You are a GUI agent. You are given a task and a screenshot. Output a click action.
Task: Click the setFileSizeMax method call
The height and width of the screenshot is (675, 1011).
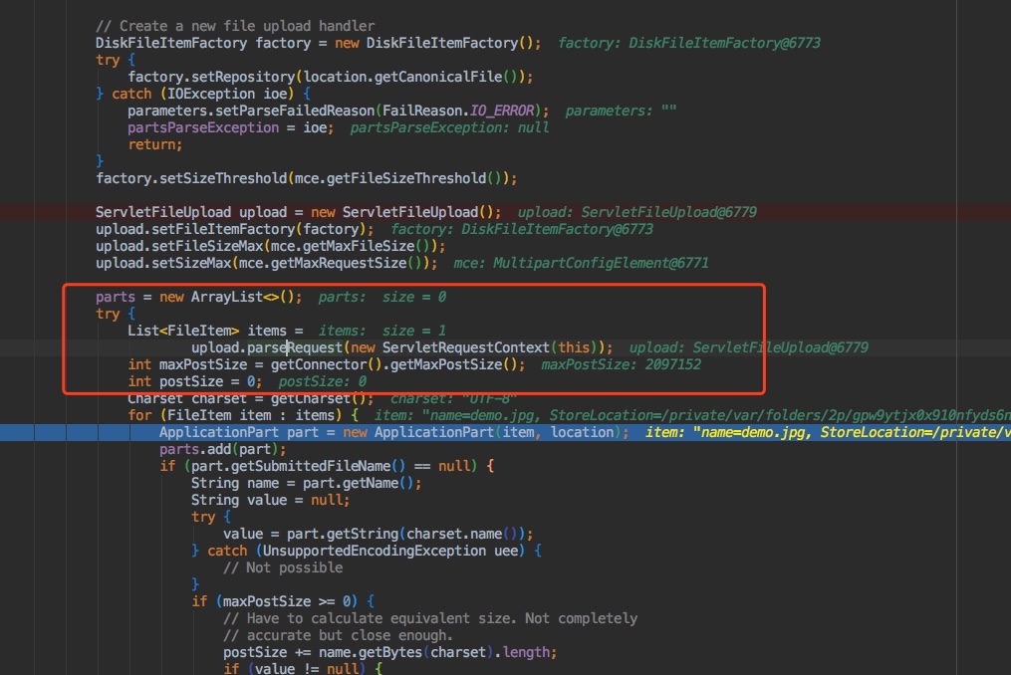click(x=207, y=246)
